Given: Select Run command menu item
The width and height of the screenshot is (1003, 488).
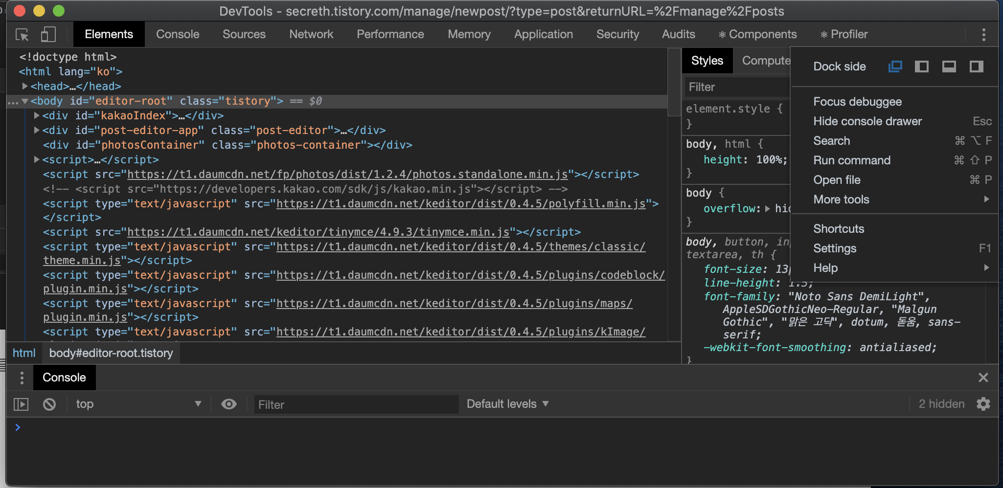Looking at the screenshot, I should click(894, 160).
